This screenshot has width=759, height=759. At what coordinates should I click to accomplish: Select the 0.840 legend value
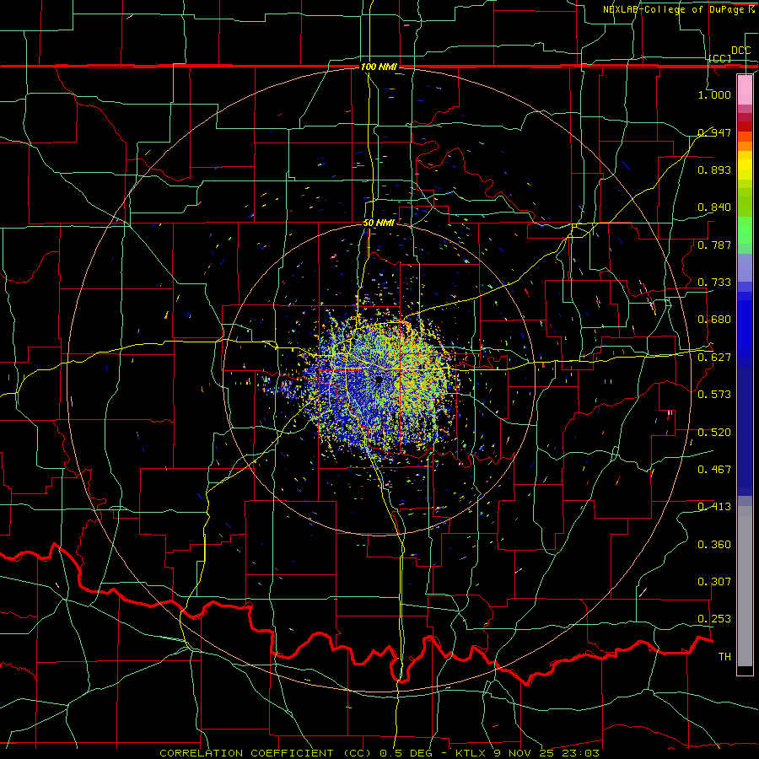click(x=714, y=207)
